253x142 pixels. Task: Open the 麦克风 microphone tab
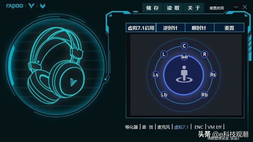163,127
